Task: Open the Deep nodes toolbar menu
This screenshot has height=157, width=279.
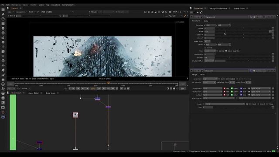Action: (x=3, y=61)
